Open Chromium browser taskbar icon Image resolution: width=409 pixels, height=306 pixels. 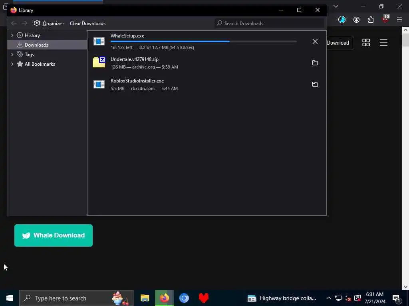tap(184, 298)
